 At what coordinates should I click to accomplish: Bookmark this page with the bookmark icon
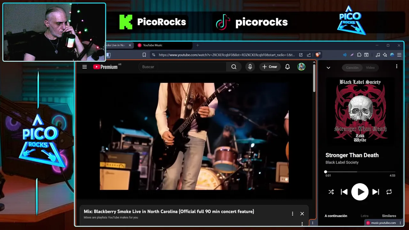point(144,55)
